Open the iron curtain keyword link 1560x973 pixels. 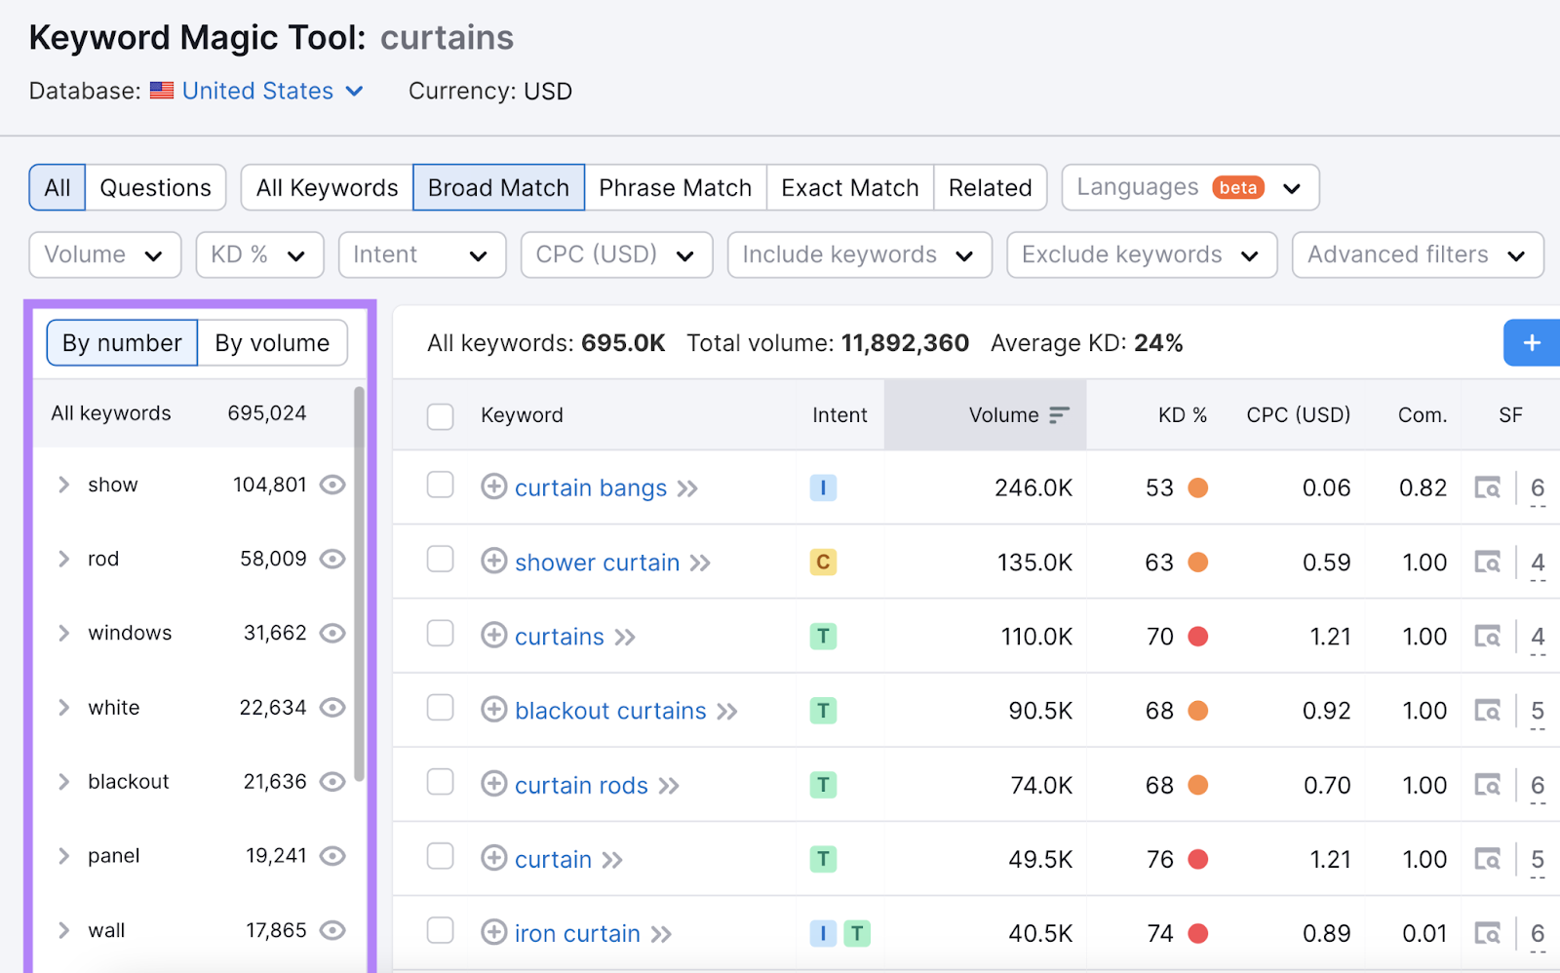pyautogui.click(x=577, y=934)
